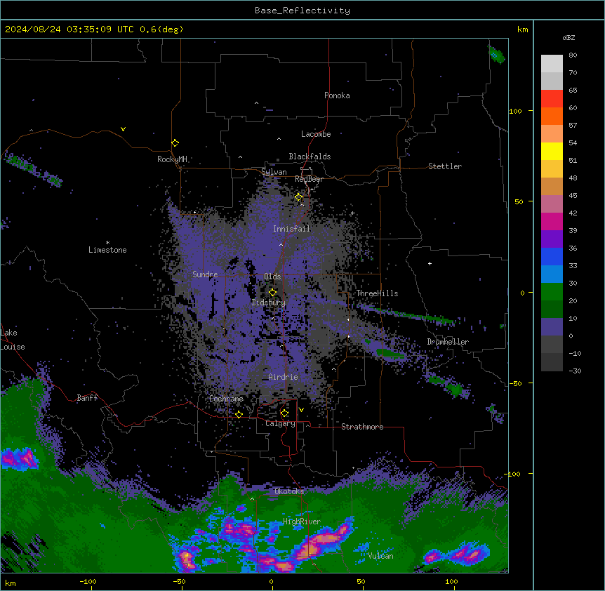Click the RedDeer city label

pos(309,179)
